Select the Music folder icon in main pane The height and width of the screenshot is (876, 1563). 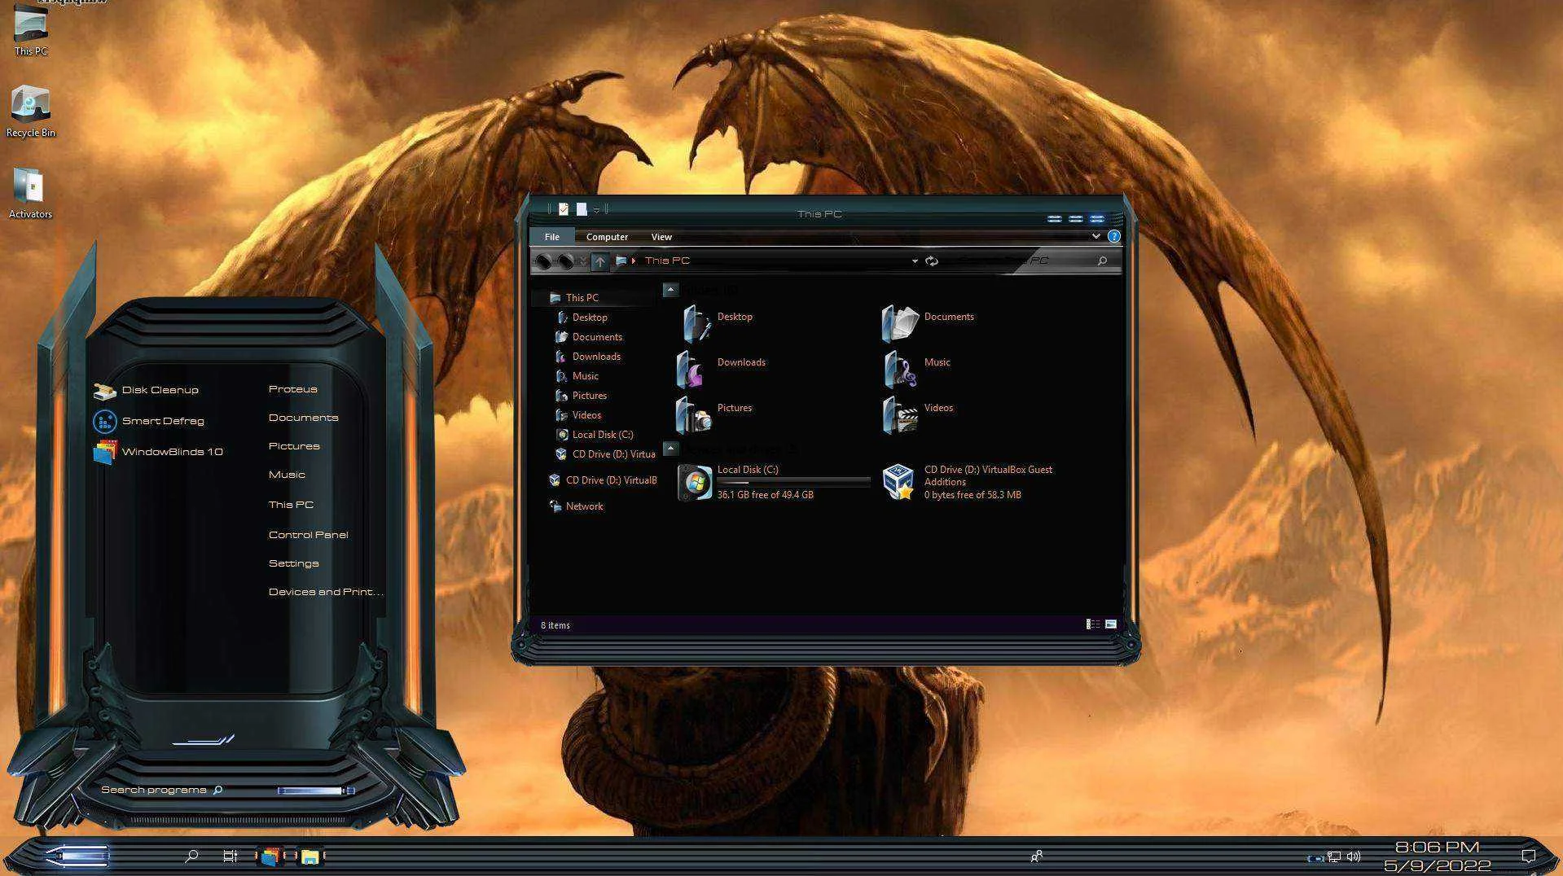pos(900,370)
